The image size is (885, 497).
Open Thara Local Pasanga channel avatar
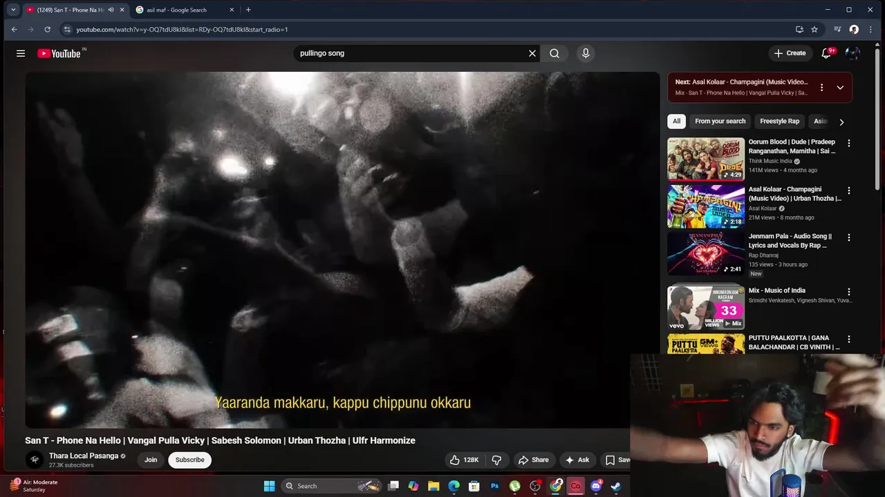pos(35,460)
